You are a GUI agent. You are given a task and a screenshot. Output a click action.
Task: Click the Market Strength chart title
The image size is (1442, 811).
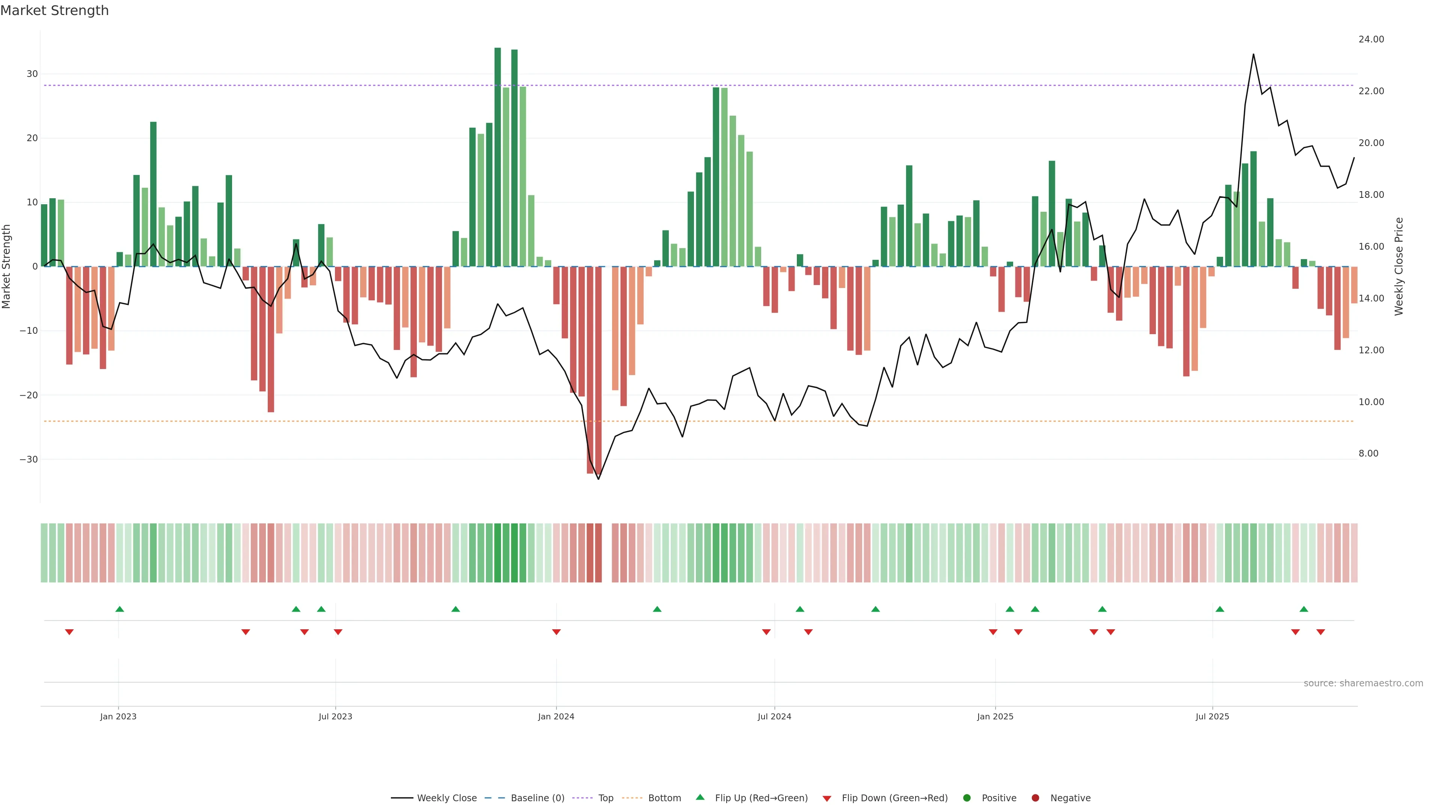54,11
